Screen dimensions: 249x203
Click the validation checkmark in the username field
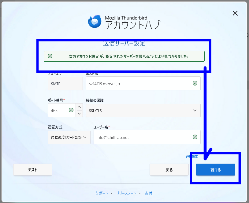click(x=195, y=137)
